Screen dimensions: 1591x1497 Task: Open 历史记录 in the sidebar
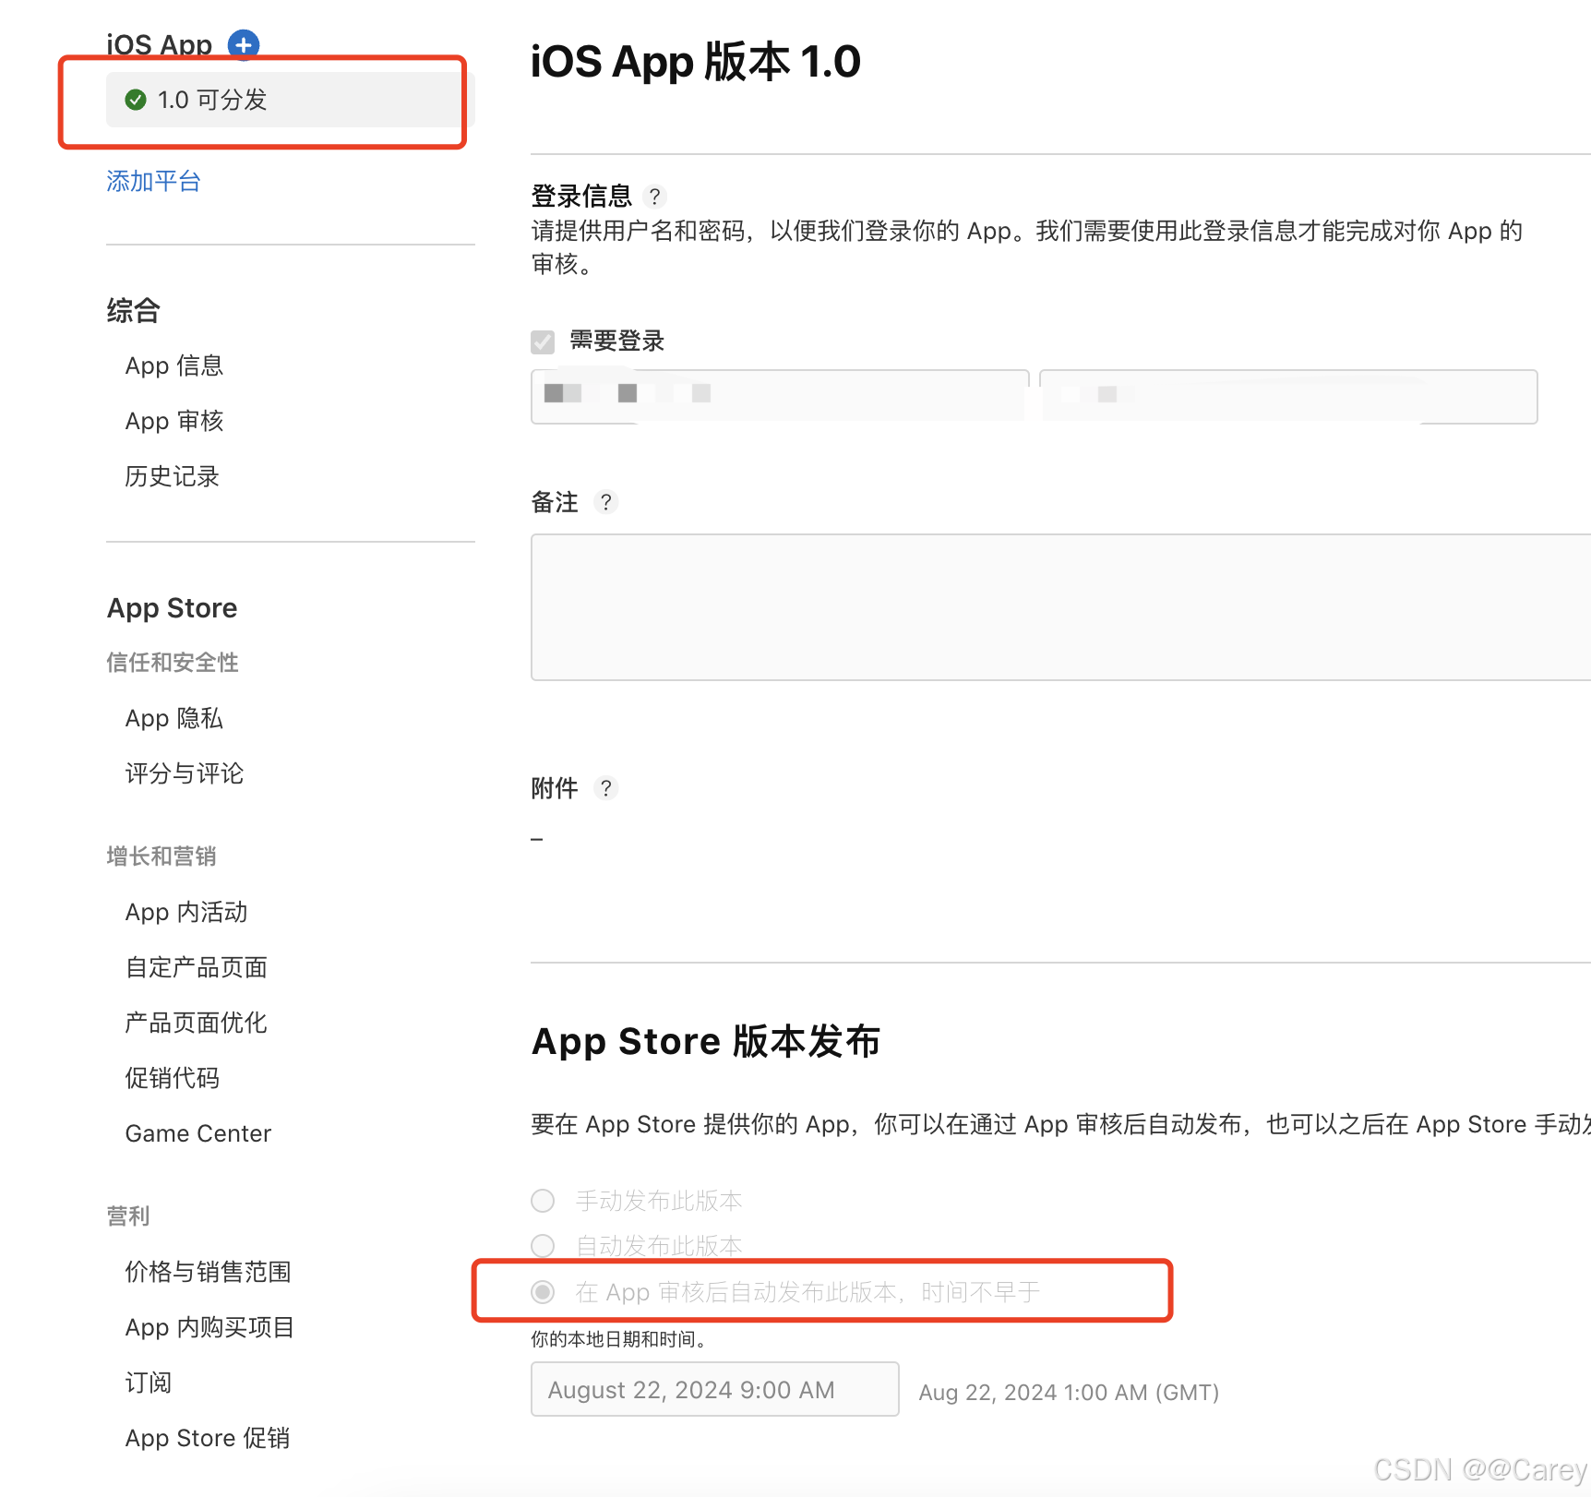(x=173, y=477)
